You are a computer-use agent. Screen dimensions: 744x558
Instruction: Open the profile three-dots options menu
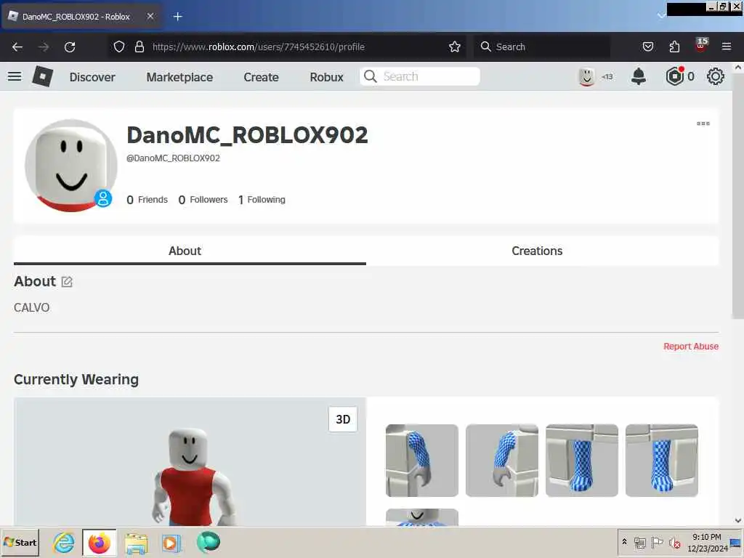coord(703,124)
